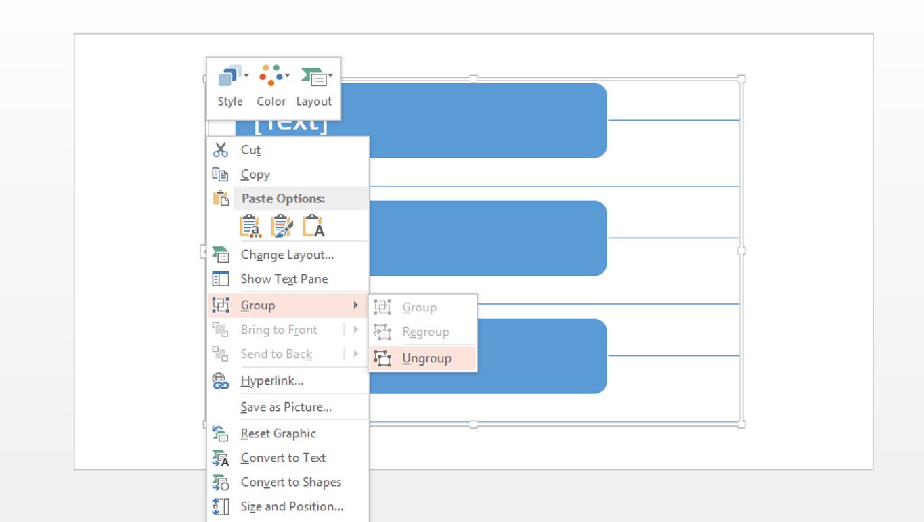Click the Hyperlink globe icon

point(221,381)
